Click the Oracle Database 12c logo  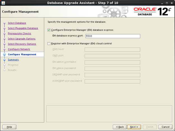(x=152, y=11)
